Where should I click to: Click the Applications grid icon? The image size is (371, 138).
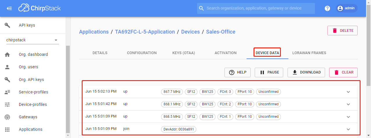click(x=8, y=129)
